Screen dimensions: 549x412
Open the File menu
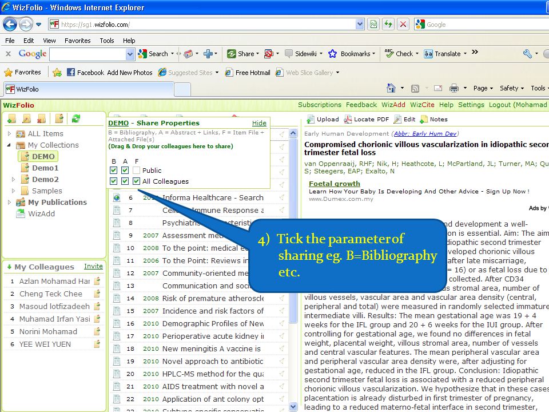point(10,41)
